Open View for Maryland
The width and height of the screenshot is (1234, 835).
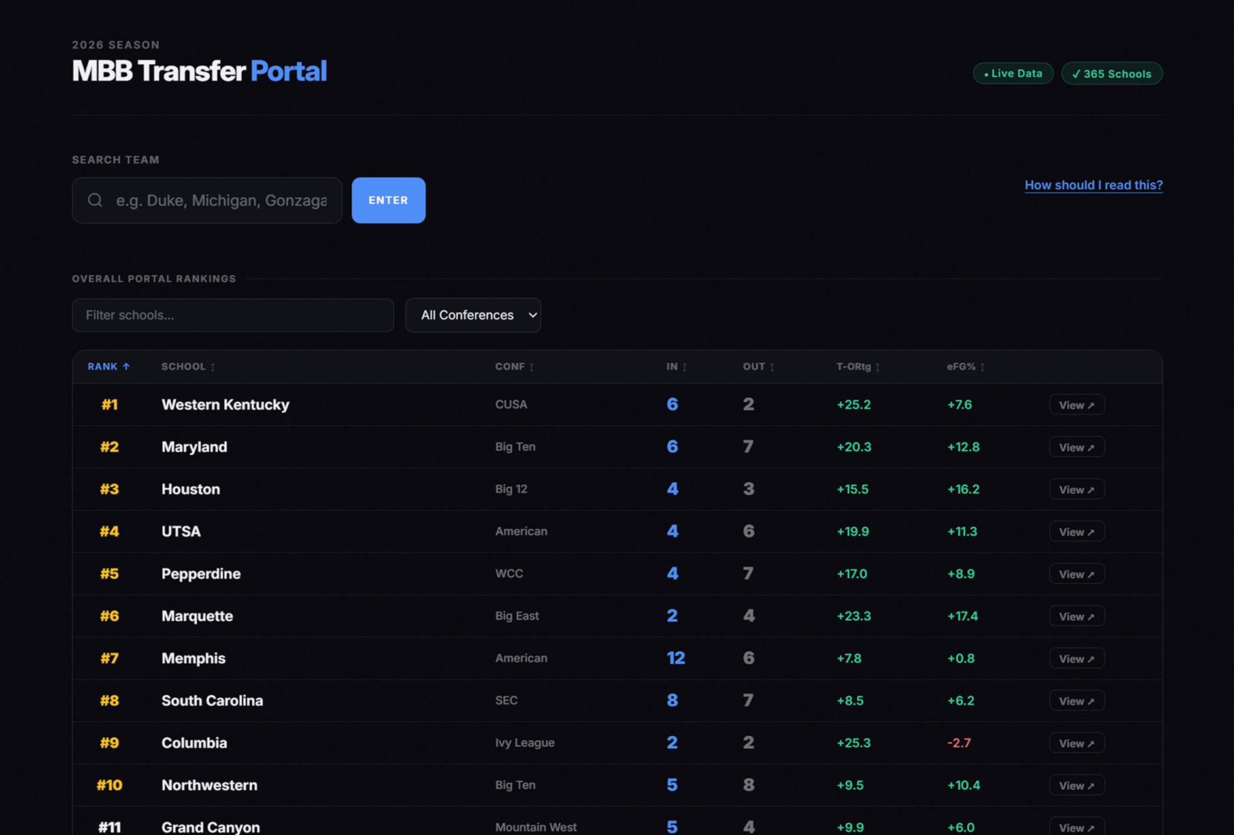(x=1076, y=447)
